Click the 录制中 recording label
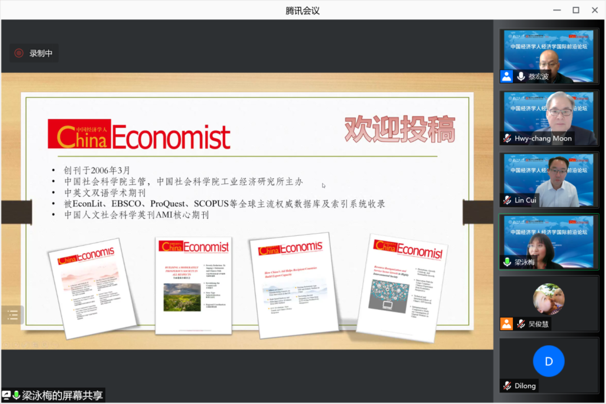 41,53
